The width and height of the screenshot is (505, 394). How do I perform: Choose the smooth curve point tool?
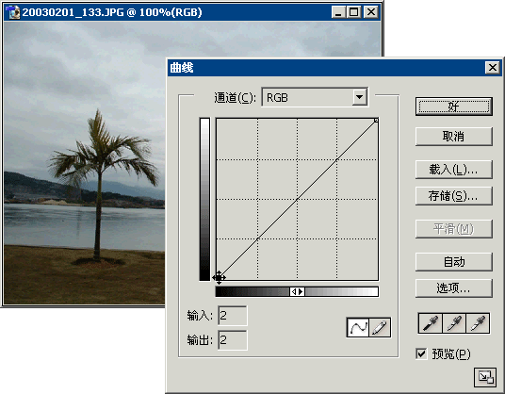358,327
